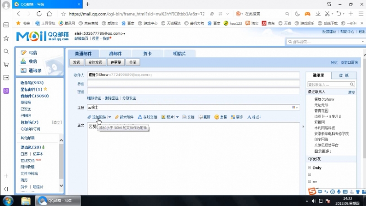Click the Close (关闭) button
The width and height of the screenshot is (366, 206).
tap(133, 62)
